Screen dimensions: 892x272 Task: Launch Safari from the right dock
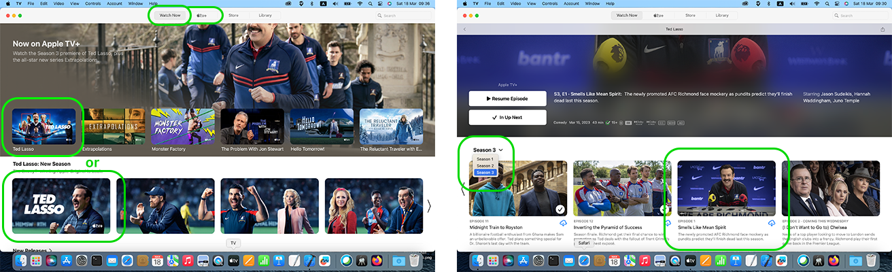coord(584,260)
